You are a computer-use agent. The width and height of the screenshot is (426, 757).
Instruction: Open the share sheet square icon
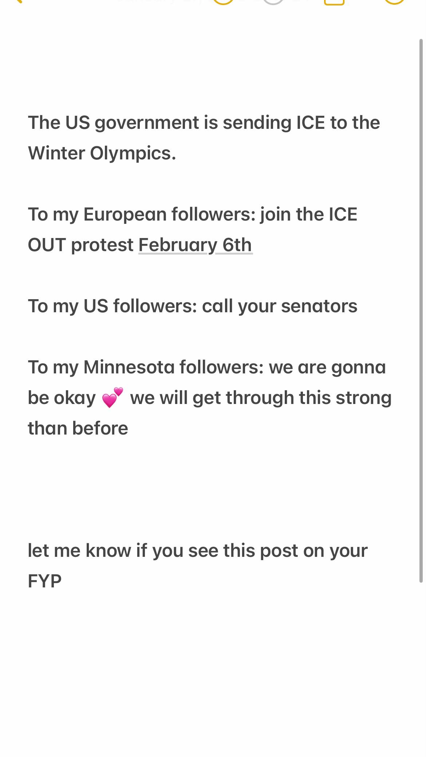pyautogui.click(x=334, y=2)
